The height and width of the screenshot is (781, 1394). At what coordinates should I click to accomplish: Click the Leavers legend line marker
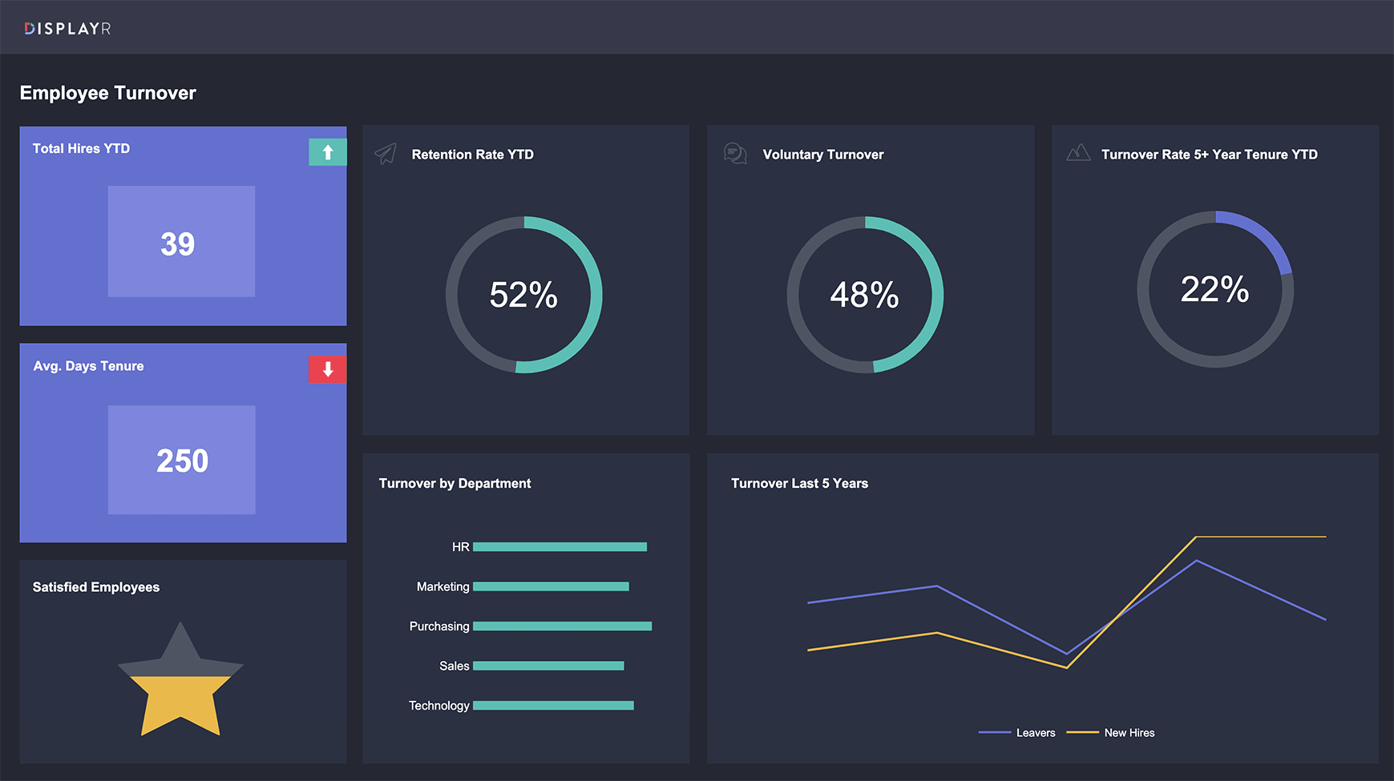994,732
